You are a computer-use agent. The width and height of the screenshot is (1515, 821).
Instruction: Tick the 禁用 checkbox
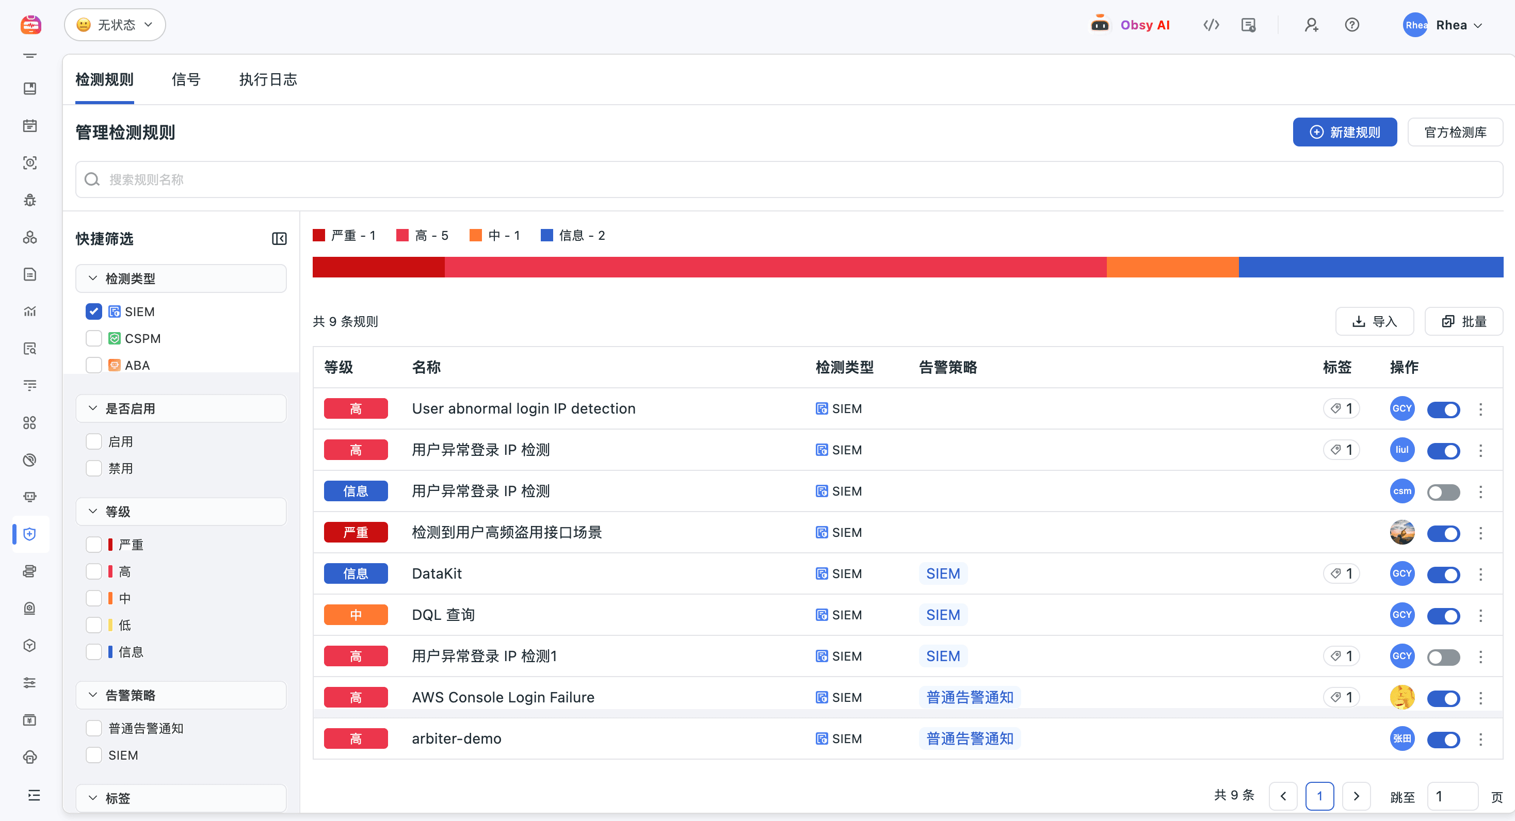93,468
